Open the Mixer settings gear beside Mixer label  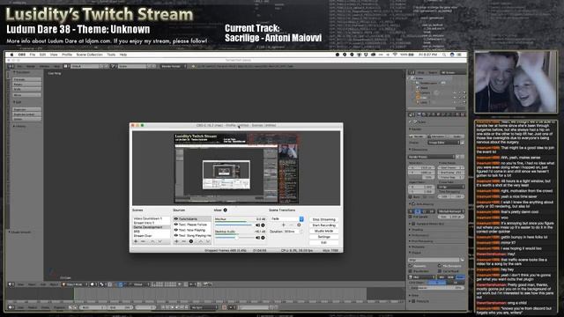click(x=226, y=210)
